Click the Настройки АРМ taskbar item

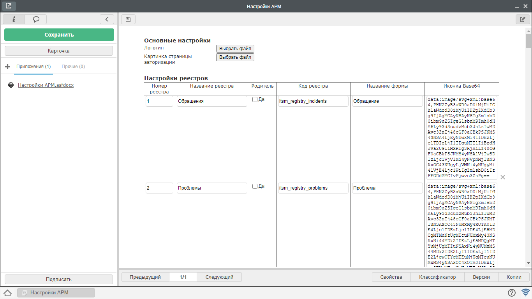pyautogui.click(x=56, y=293)
